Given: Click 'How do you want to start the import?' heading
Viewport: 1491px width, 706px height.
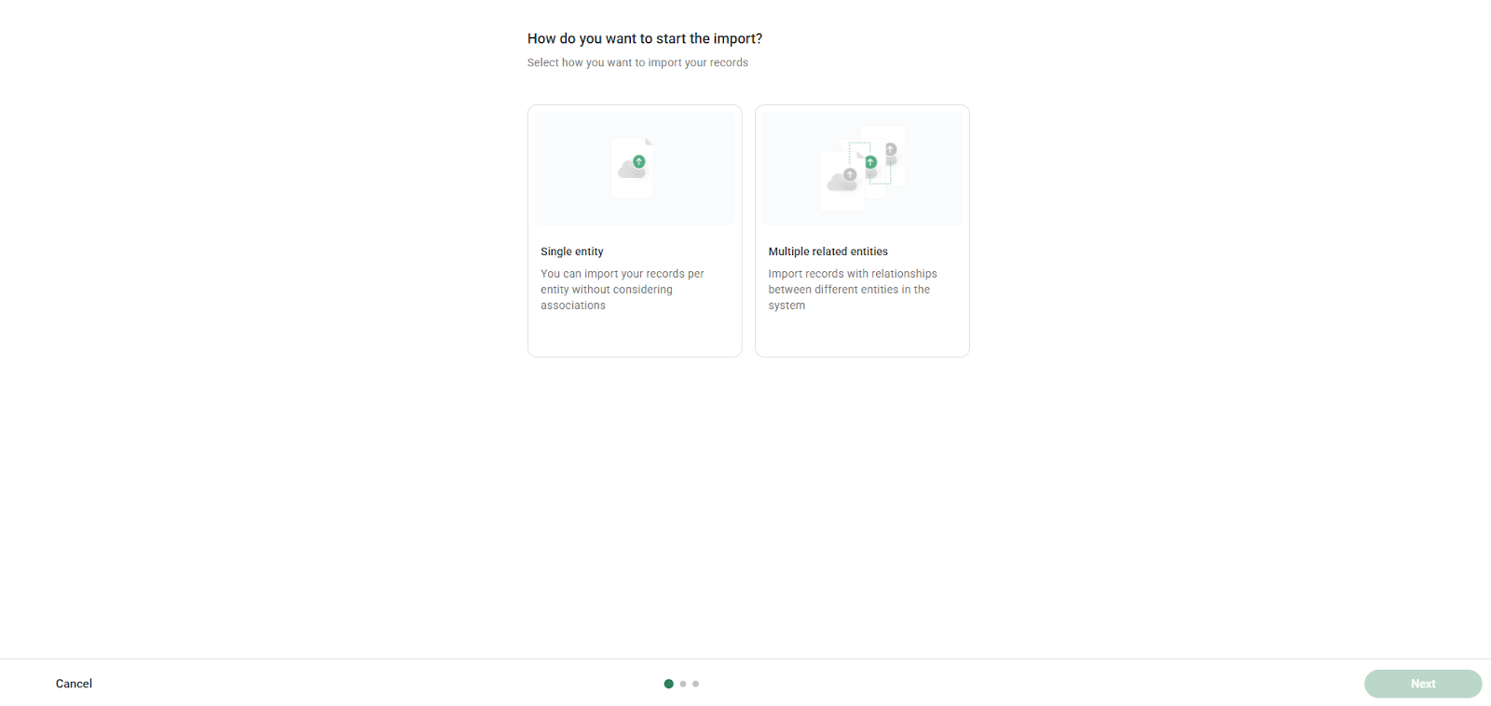Looking at the screenshot, I should (645, 38).
